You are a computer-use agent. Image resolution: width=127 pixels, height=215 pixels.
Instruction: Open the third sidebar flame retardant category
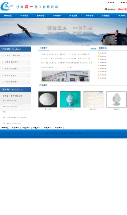12,69
